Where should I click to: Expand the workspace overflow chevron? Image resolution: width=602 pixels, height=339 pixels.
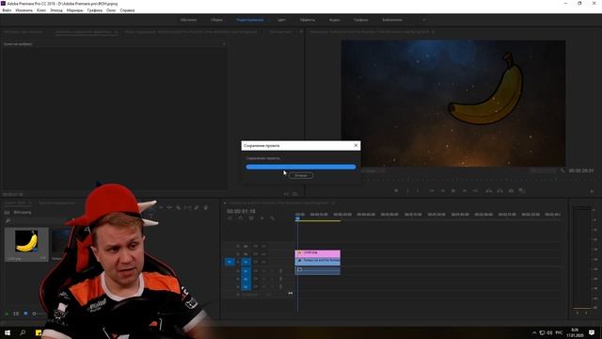(424, 20)
